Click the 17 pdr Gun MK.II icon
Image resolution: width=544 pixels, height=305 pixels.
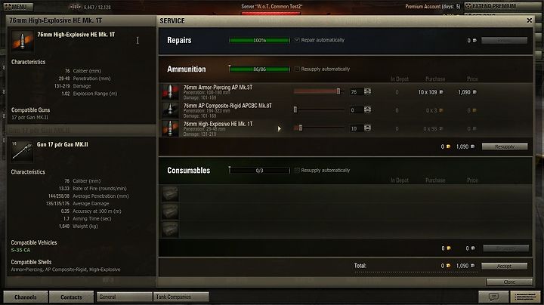(22, 152)
